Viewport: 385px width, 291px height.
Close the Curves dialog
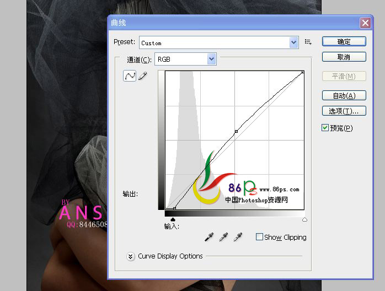click(365, 23)
